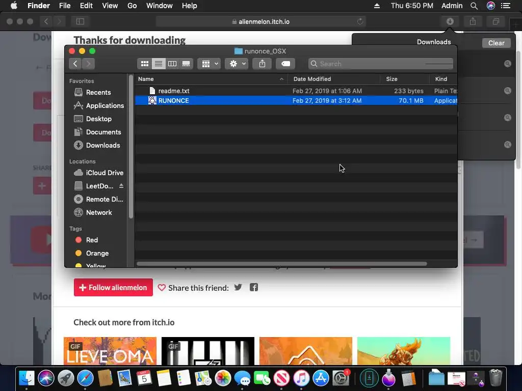
Task: Sort the list by Kind column
Action: 443,79
